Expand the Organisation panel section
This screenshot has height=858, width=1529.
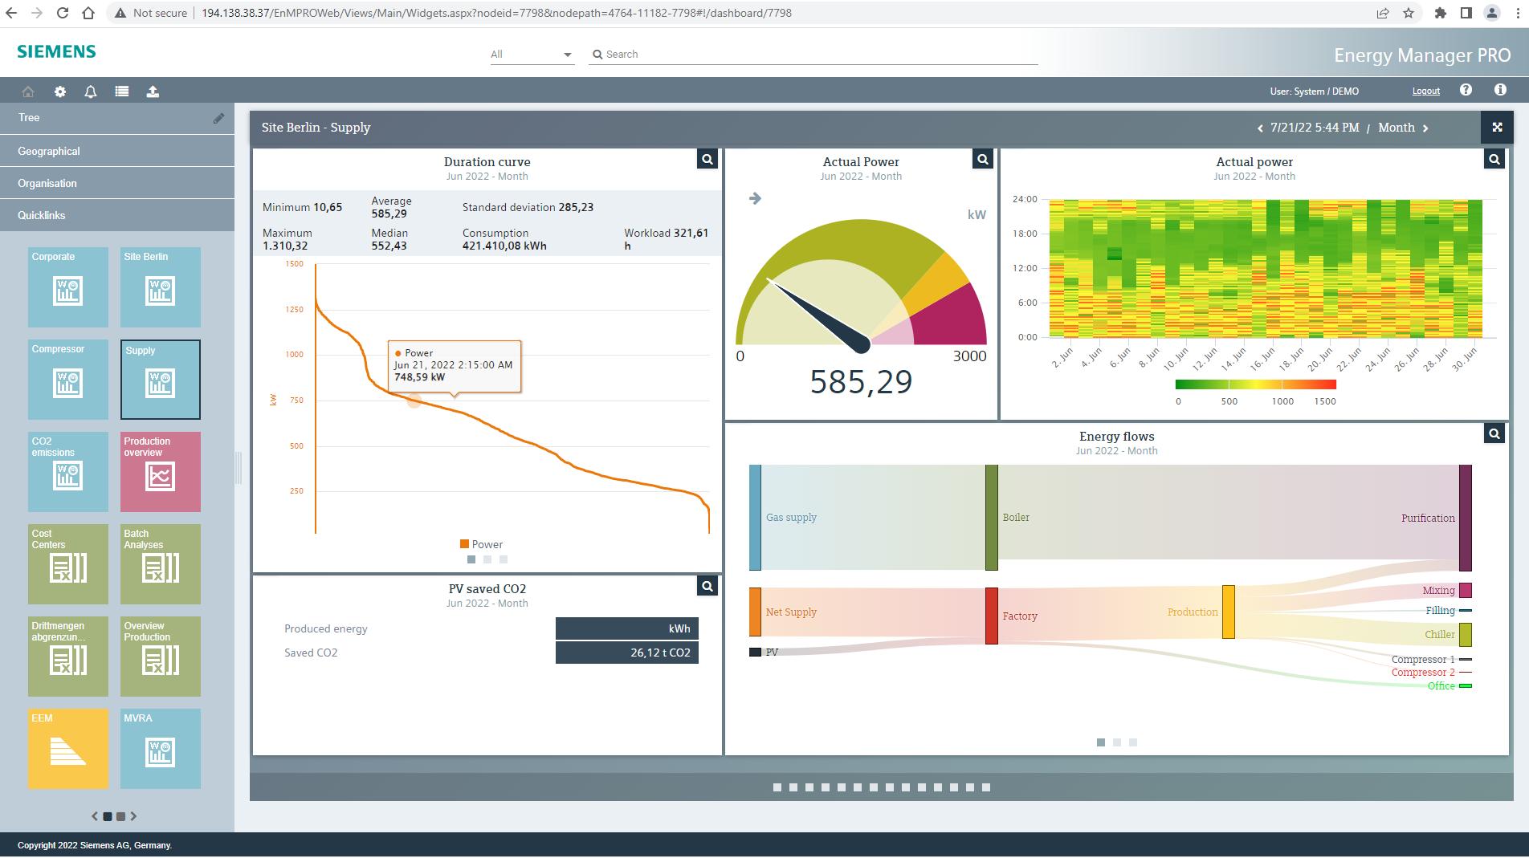coord(117,183)
